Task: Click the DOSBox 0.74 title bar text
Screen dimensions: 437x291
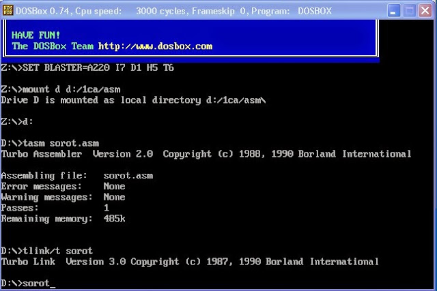Action: click(x=174, y=11)
